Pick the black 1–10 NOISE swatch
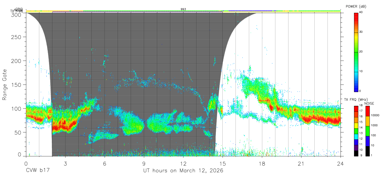This screenshot has width=383, height=177. 367,151
